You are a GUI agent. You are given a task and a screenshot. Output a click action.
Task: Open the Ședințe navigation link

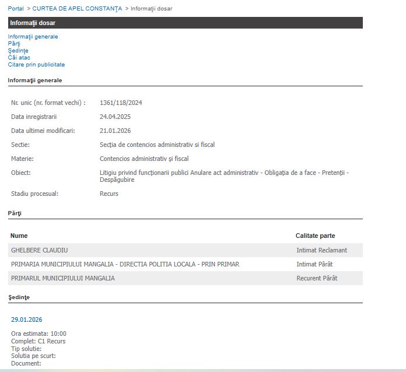[x=18, y=51]
